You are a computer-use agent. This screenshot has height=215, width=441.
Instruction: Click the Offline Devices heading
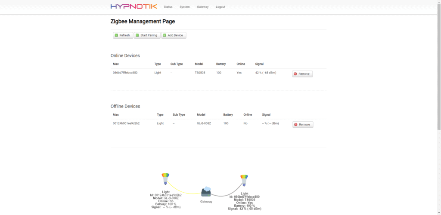(x=125, y=106)
